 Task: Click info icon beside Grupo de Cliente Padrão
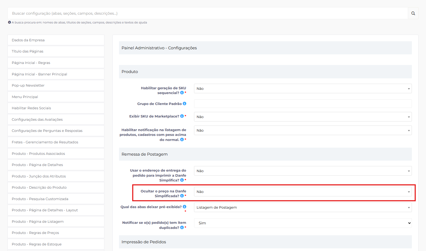click(184, 104)
